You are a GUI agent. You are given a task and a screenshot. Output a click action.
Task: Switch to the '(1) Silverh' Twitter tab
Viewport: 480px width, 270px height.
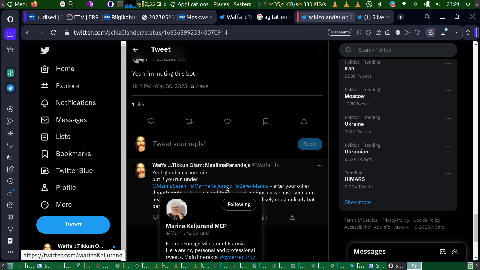[374, 17]
